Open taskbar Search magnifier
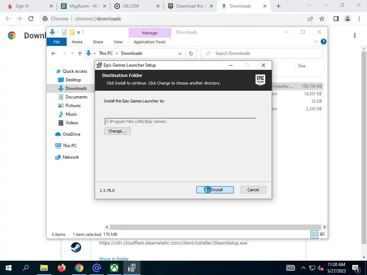Screen dimensions: 367x275 26,268
